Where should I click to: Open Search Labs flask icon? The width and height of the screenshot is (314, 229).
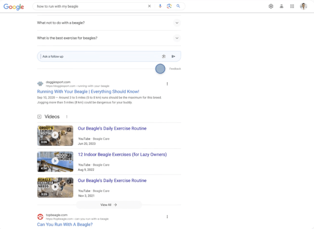click(x=282, y=6)
